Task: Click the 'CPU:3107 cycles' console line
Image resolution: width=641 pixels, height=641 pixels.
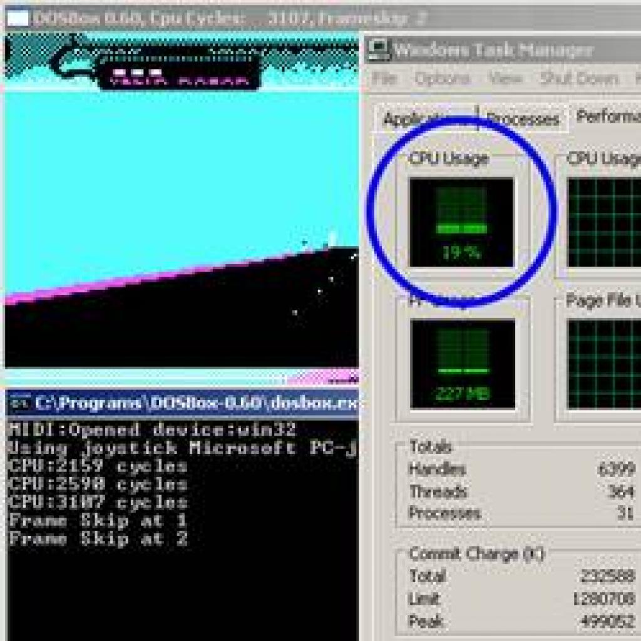Action: pyautogui.click(x=98, y=503)
